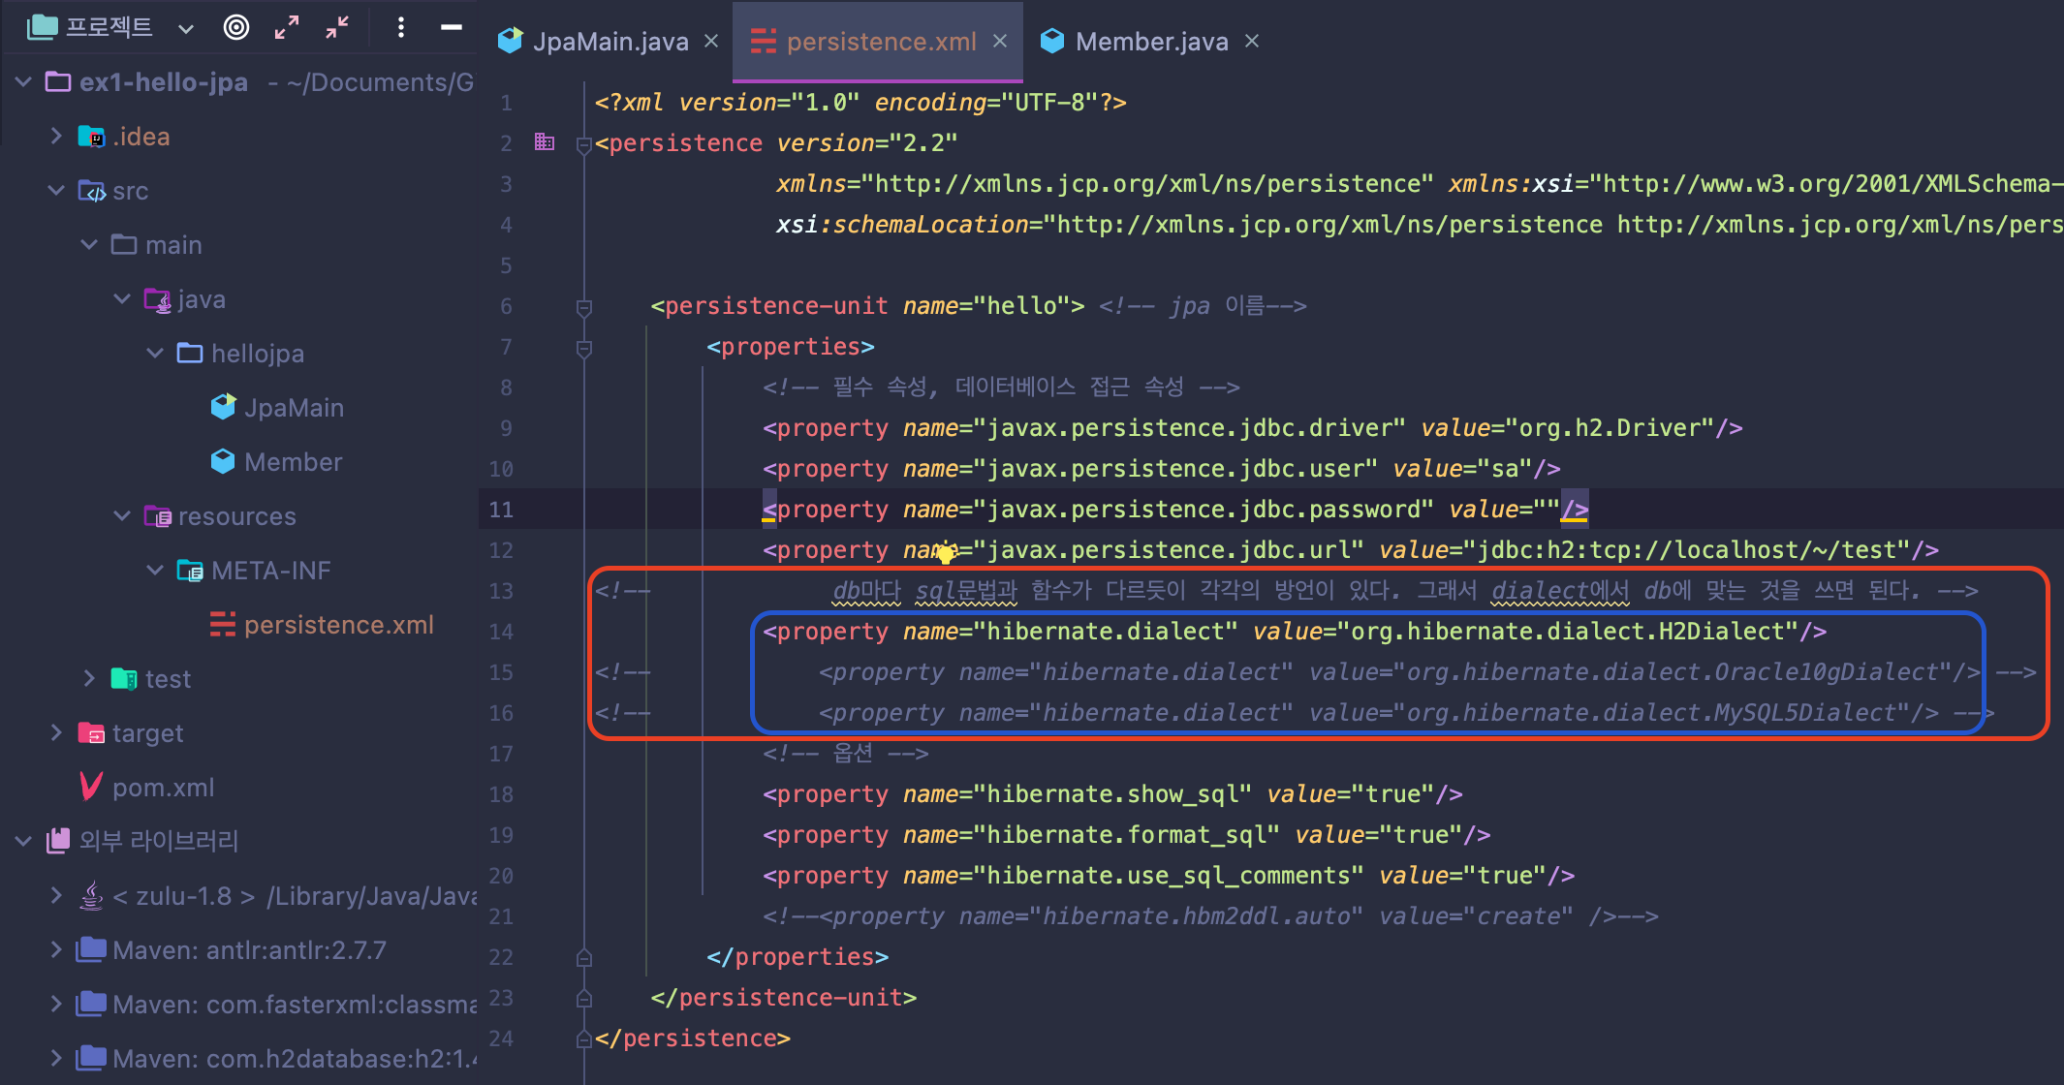Click the gutter icon on line 2

point(545,142)
